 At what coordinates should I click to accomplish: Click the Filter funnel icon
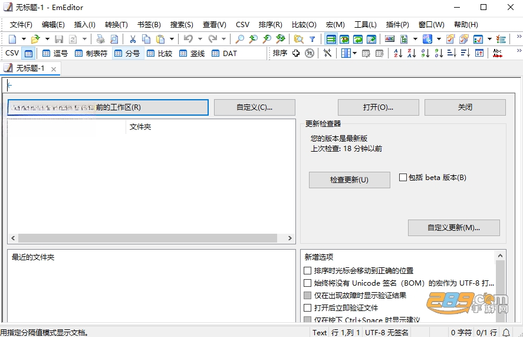(x=312, y=39)
